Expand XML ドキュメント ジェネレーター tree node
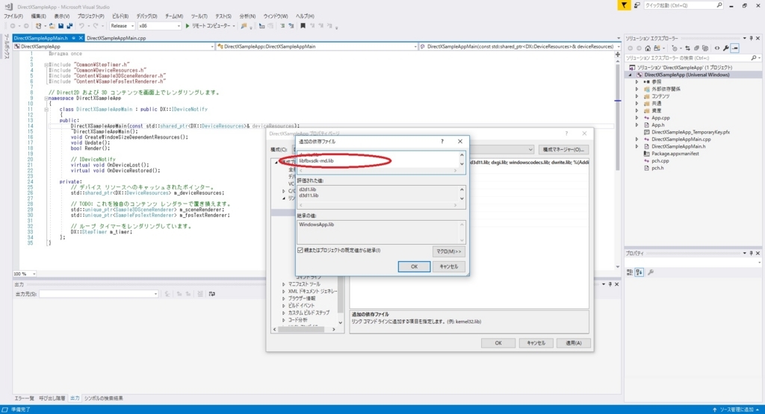This screenshot has width=765, height=414. click(x=283, y=291)
